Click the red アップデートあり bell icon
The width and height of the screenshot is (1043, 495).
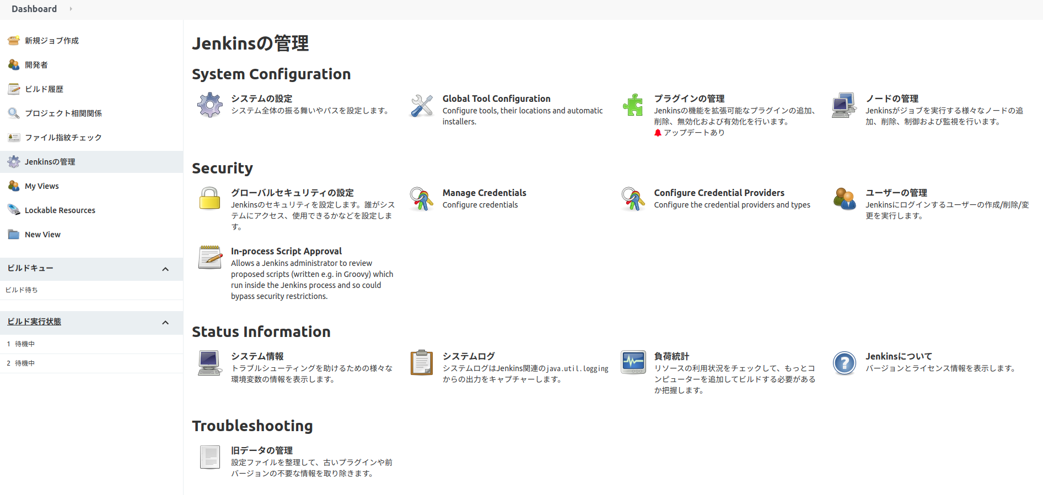click(x=658, y=133)
